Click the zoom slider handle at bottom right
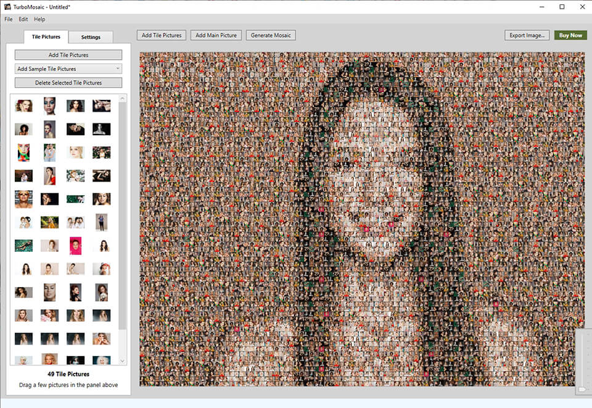This screenshot has height=408, width=592. 582,389
